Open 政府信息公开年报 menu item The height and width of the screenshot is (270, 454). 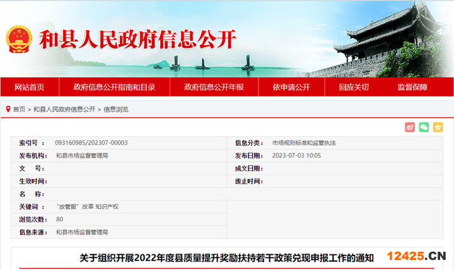point(214,87)
